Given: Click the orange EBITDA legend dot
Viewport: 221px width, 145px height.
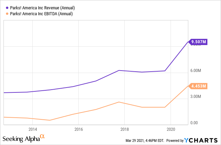Looking at the screenshot, I should pyautogui.click(x=7, y=14).
